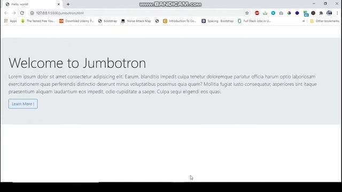
Task: Open the green download tray extension
Action: (x=265, y=13)
